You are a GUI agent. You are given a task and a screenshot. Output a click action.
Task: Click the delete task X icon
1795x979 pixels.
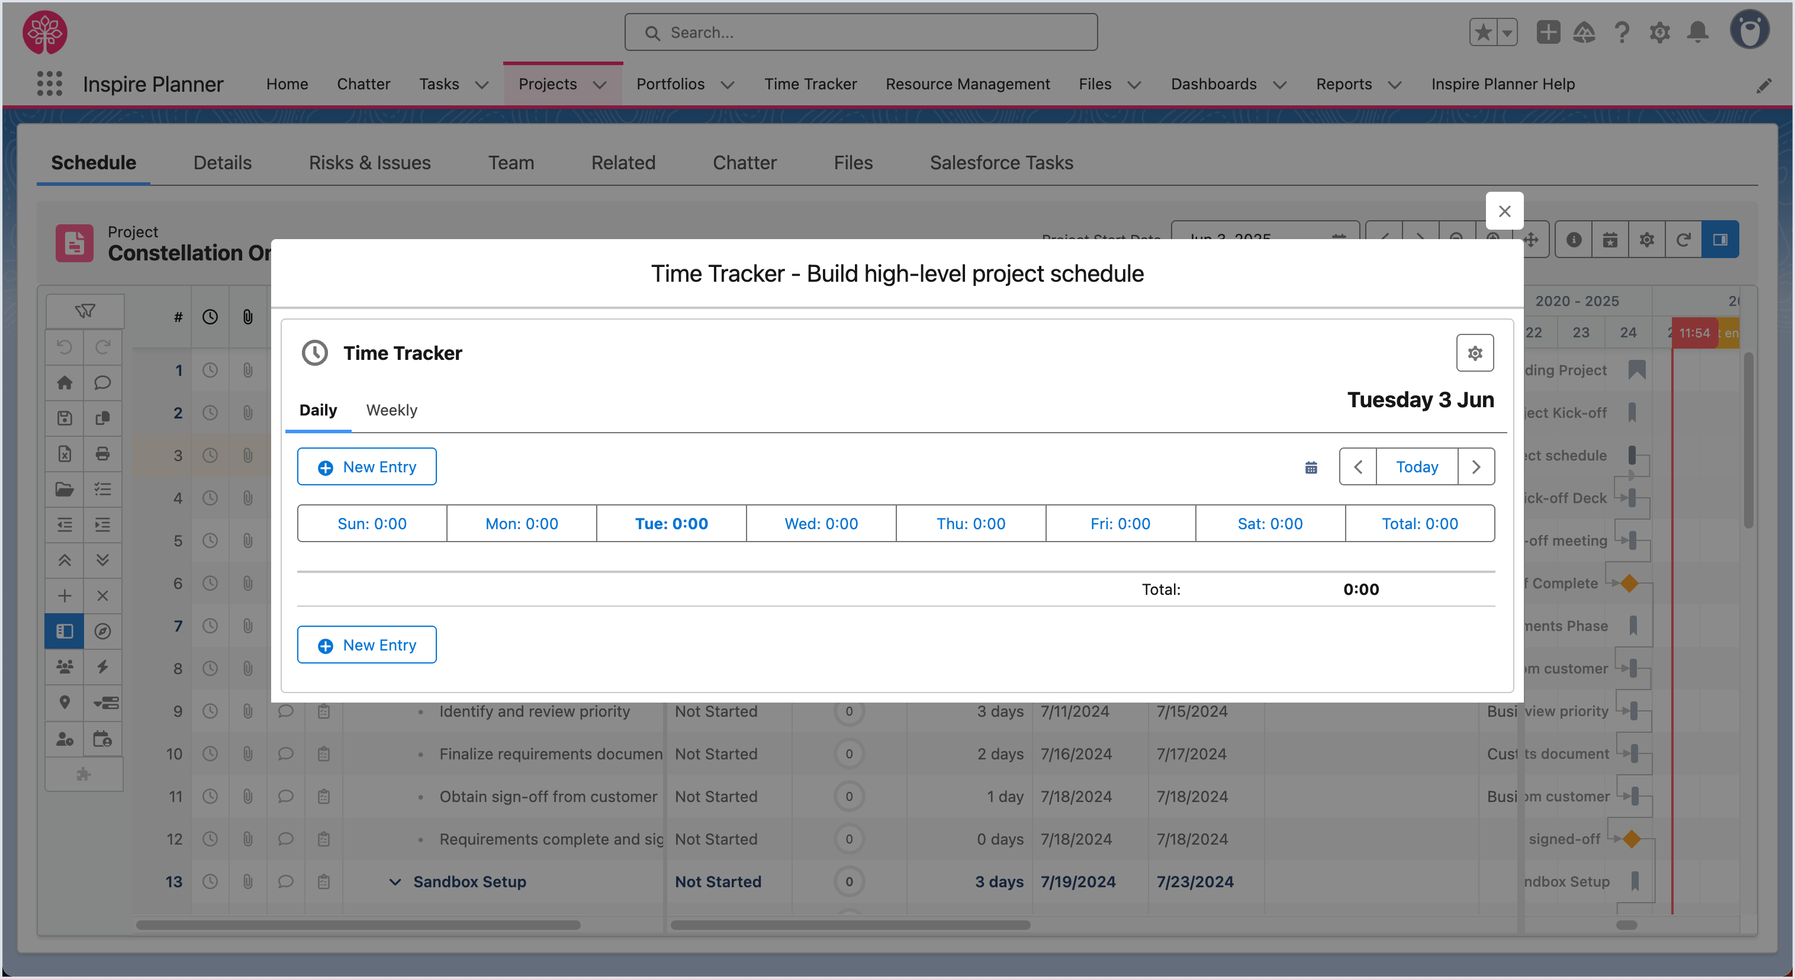[102, 596]
